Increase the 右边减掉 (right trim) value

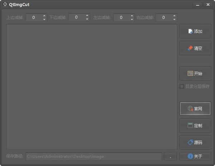174,15
